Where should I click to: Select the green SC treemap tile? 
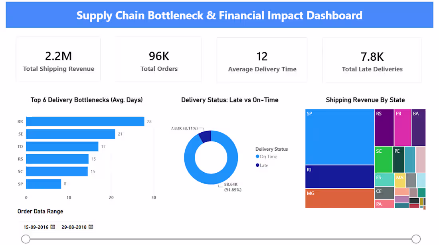(384, 159)
